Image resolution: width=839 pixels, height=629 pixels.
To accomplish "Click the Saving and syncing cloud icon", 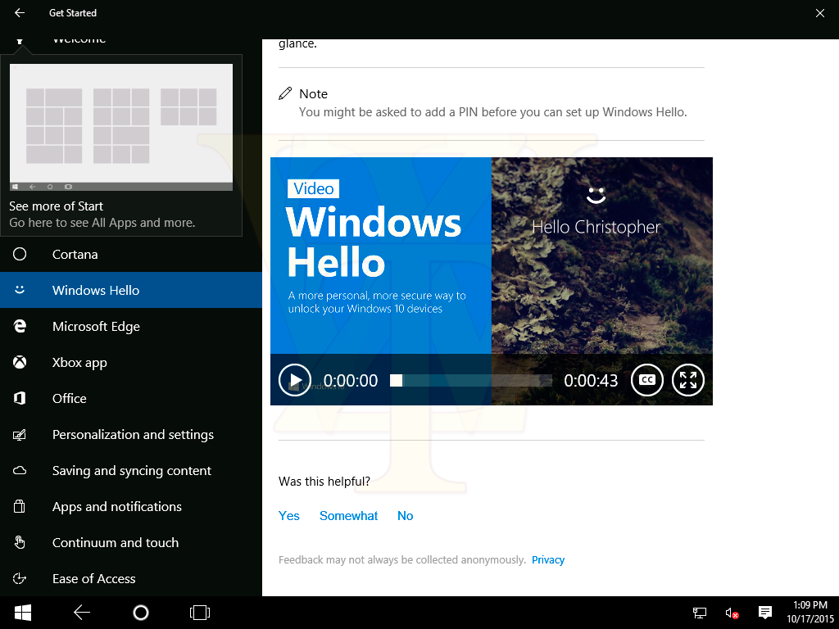I will [20, 471].
